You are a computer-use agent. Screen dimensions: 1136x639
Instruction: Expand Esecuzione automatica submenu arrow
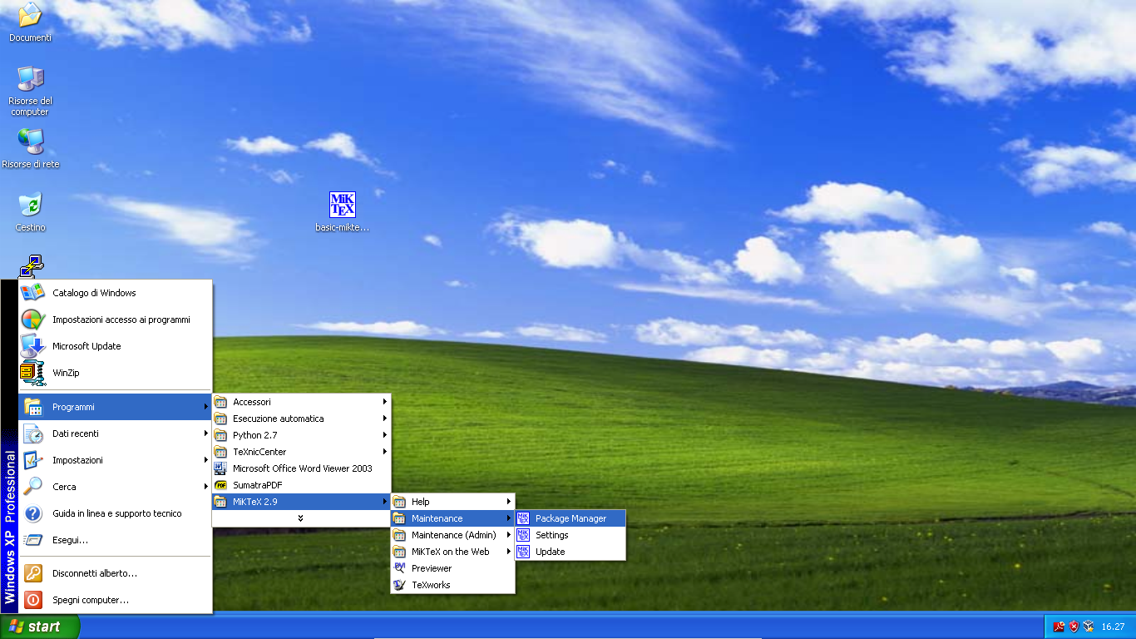click(385, 419)
